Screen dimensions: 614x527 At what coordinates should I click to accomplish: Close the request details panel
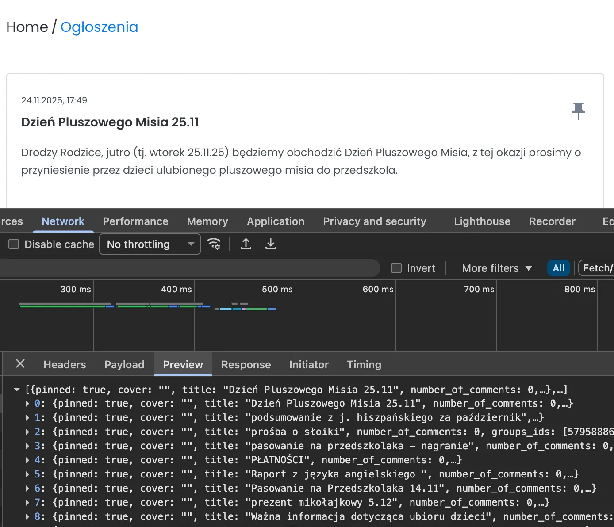[20, 364]
